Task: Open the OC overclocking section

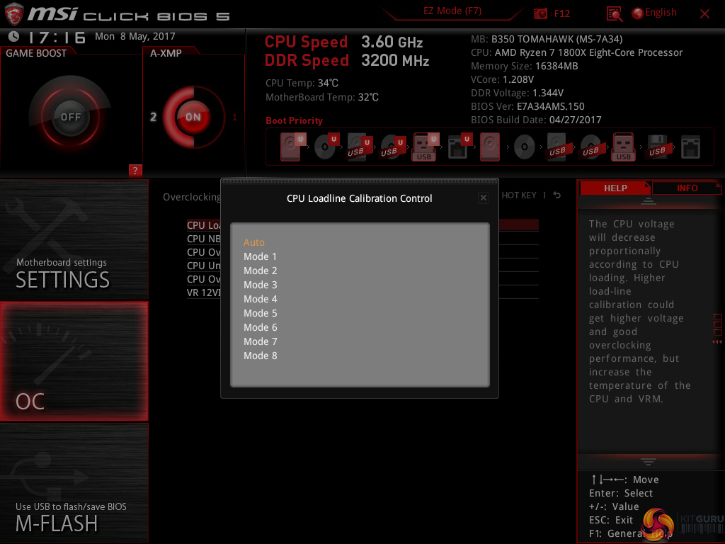Action: [74, 361]
